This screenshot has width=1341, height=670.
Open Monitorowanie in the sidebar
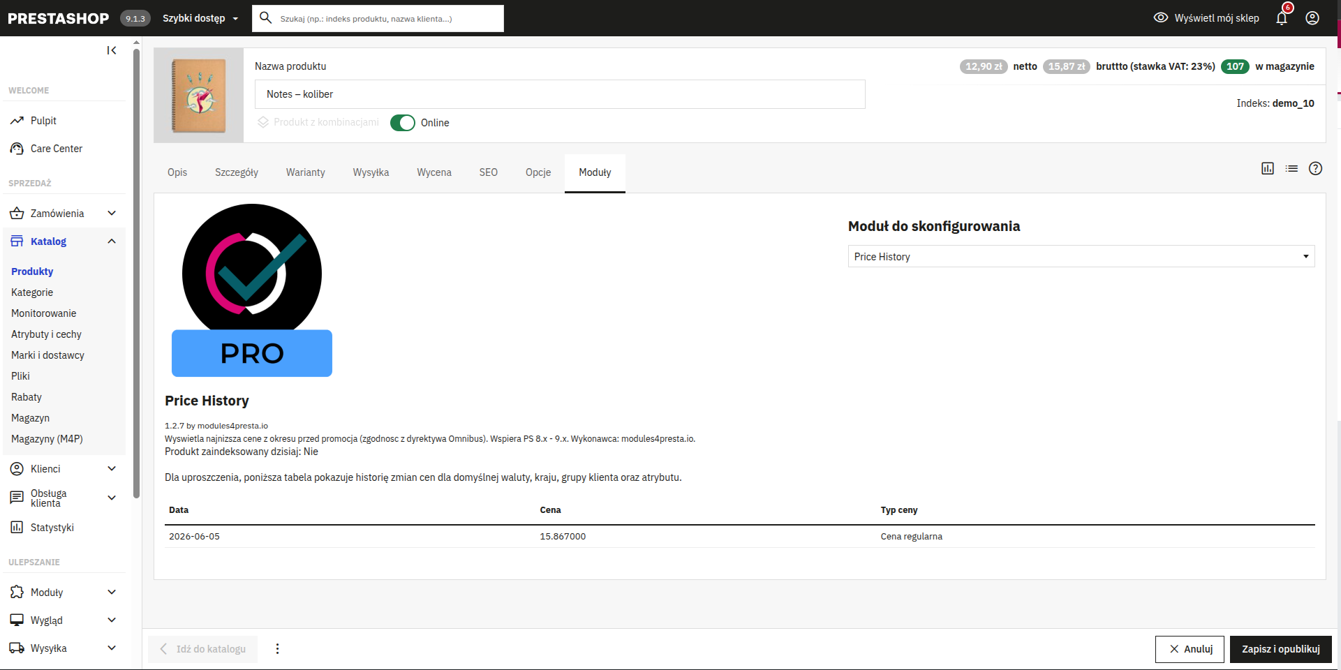[x=44, y=313]
